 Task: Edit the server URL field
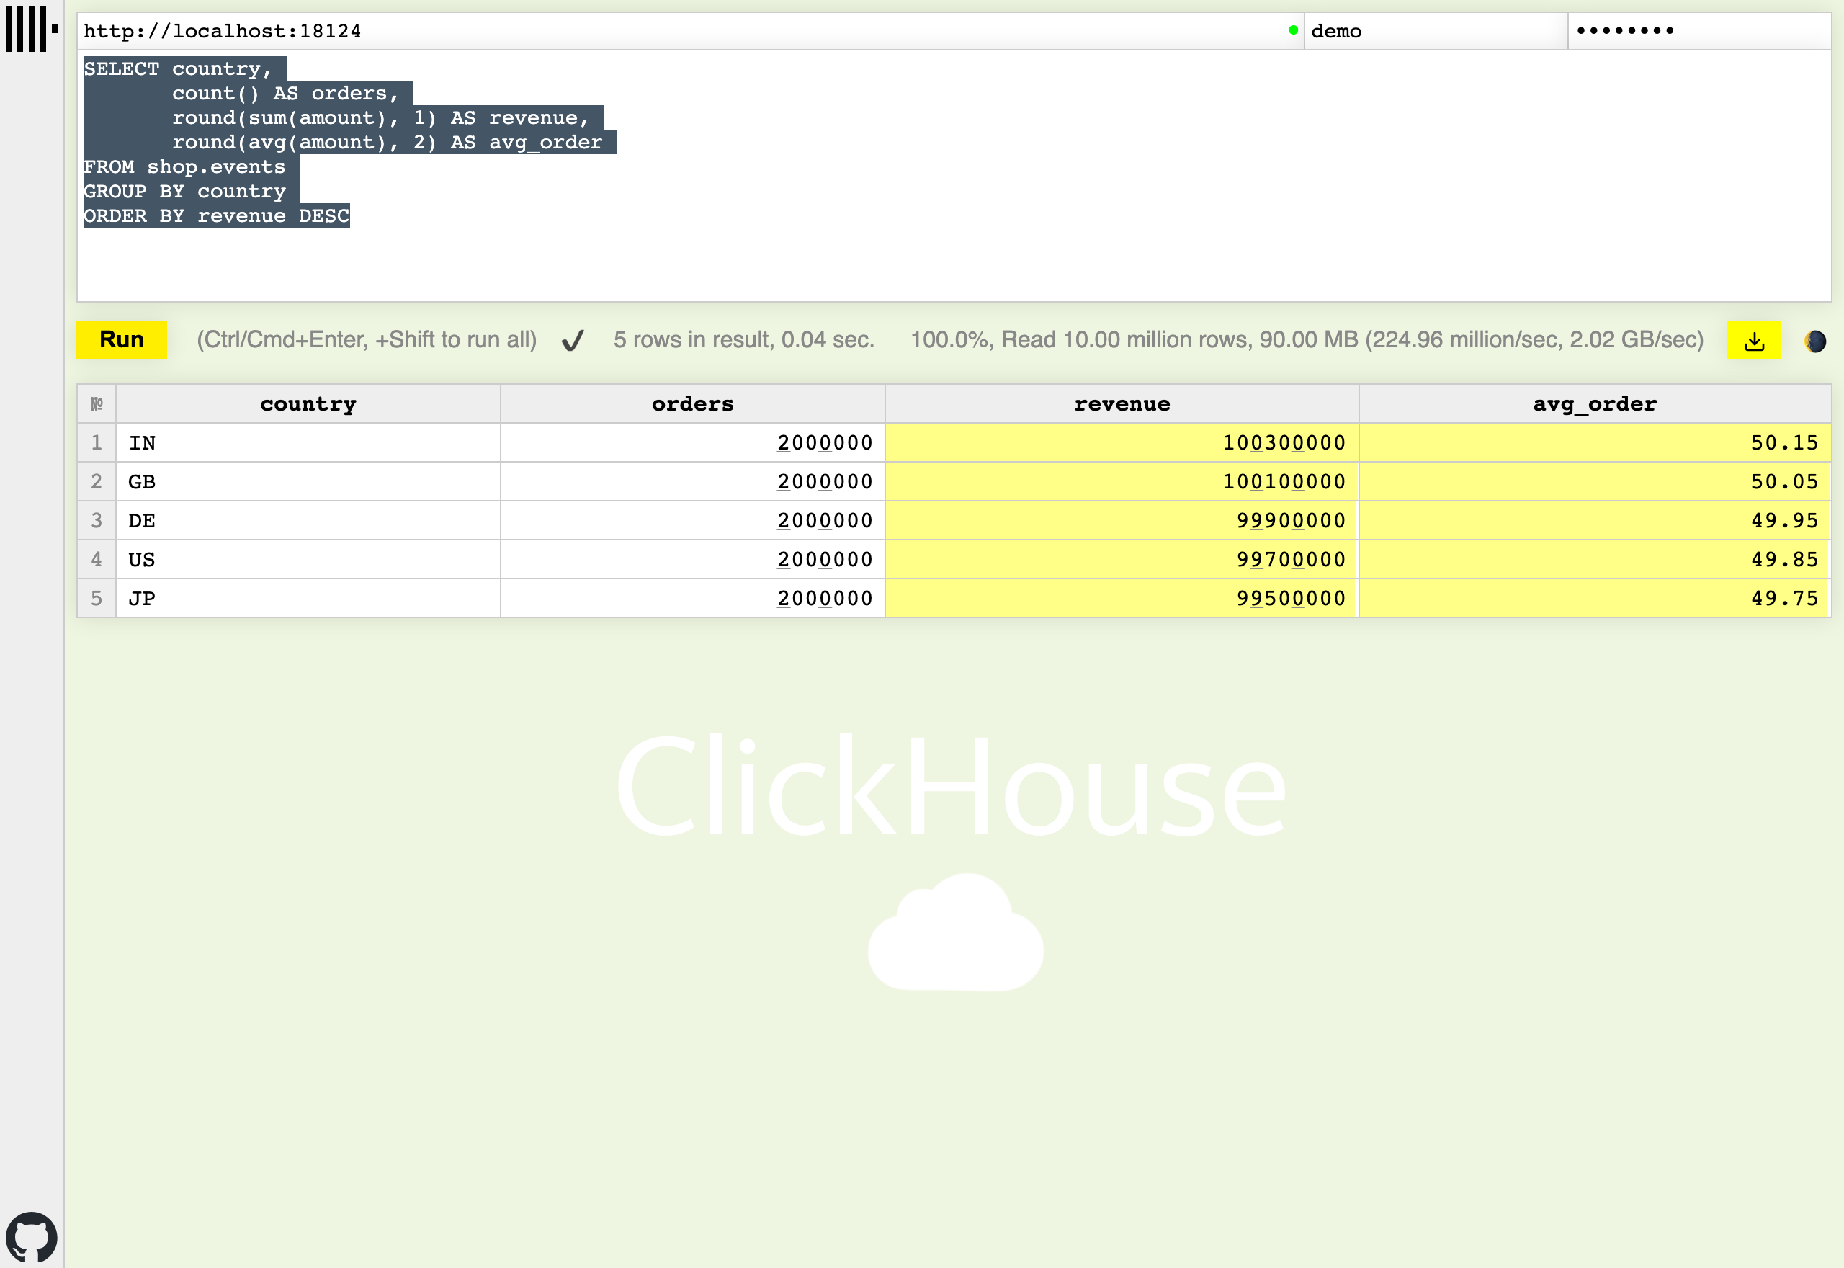coord(689,31)
